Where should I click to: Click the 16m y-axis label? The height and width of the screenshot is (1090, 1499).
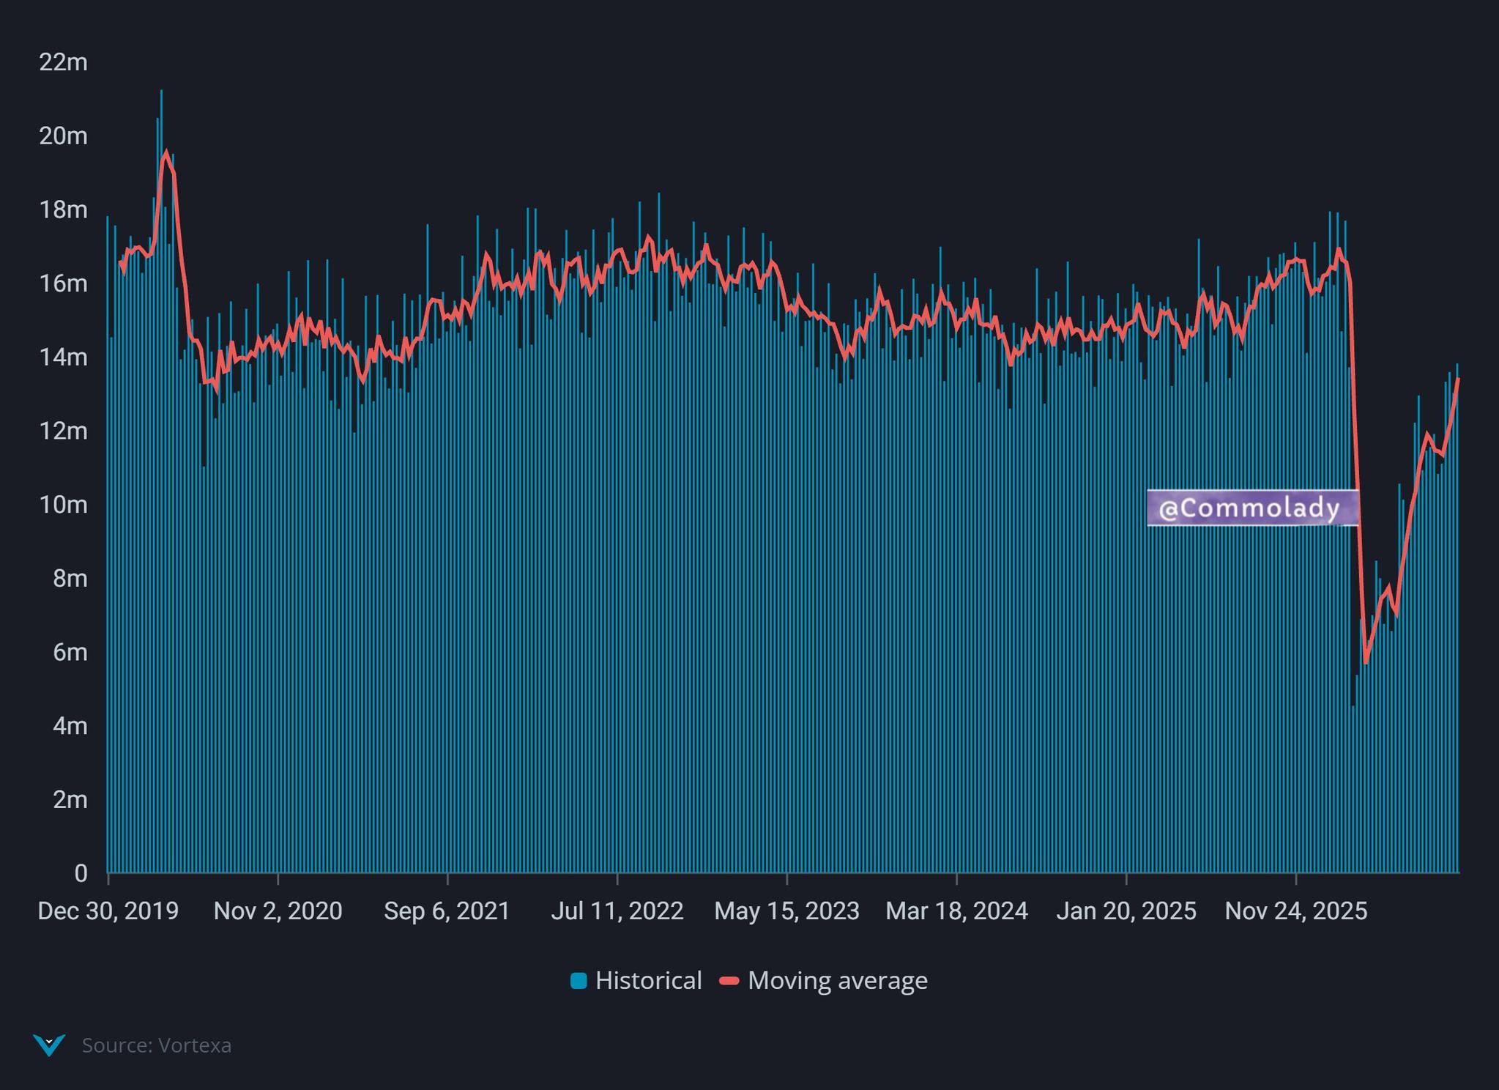(x=63, y=283)
